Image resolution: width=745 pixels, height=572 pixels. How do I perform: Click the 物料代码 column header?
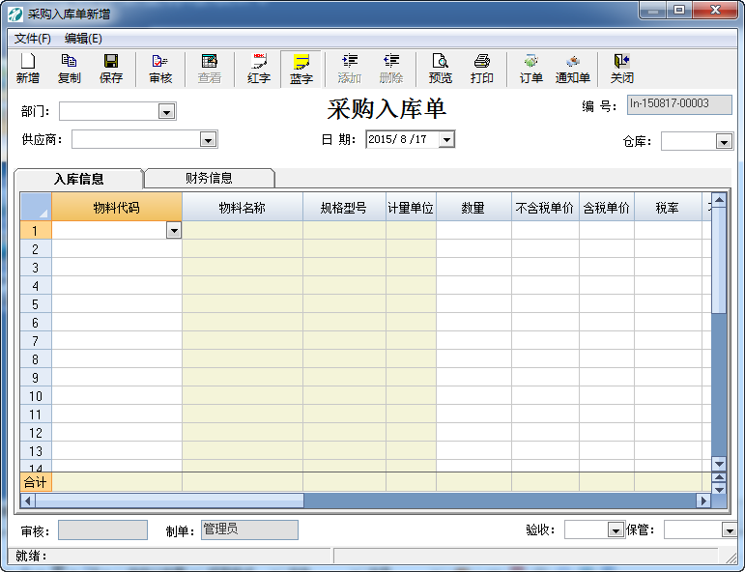pos(116,207)
